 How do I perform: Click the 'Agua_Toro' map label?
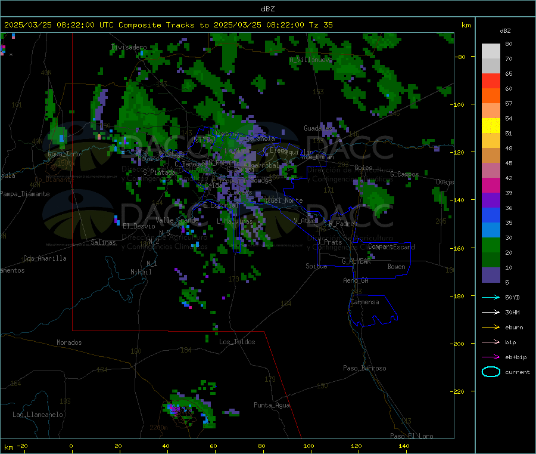coord(64,154)
